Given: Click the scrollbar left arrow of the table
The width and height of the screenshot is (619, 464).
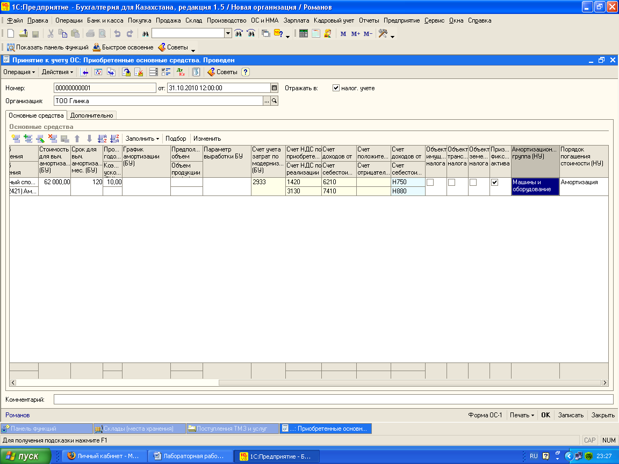Looking at the screenshot, I should 13,383.
